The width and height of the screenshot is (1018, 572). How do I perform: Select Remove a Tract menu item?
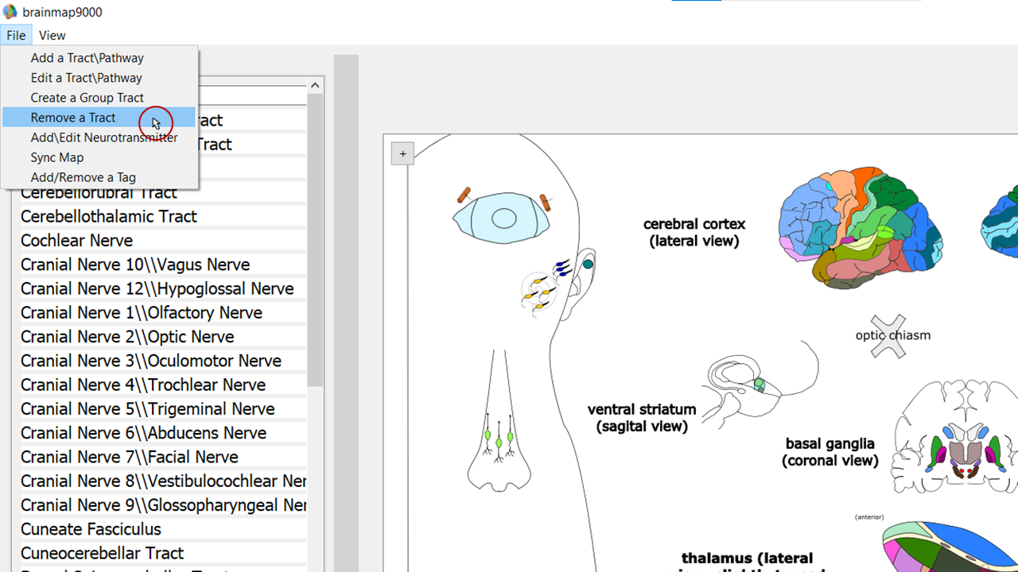tap(73, 118)
